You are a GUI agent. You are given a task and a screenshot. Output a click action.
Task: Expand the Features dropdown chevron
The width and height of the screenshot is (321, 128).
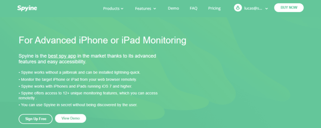[x=155, y=8]
